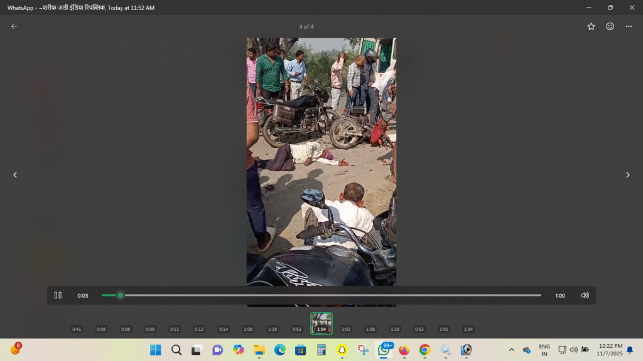This screenshot has height=361, width=643.
Task: Open File Explorer from the taskbar
Action: point(259,350)
